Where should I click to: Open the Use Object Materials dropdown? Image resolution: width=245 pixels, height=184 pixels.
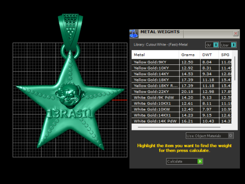210,136
